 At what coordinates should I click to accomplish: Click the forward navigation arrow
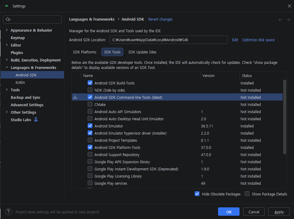[288, 20]
